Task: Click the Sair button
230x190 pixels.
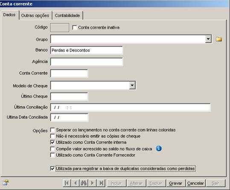Action: click(x=215, y=183)
